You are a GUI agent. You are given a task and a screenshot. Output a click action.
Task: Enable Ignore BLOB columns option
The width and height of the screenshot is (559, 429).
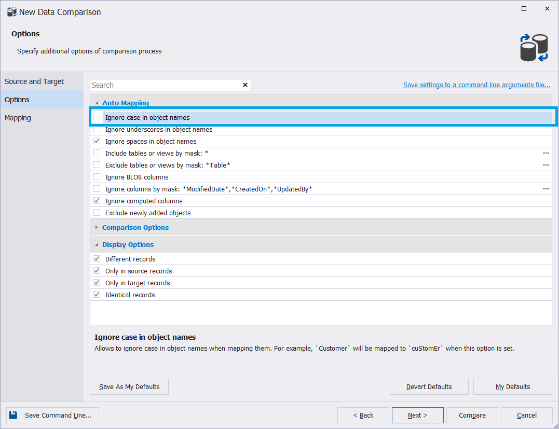click(x=97, y=177)
